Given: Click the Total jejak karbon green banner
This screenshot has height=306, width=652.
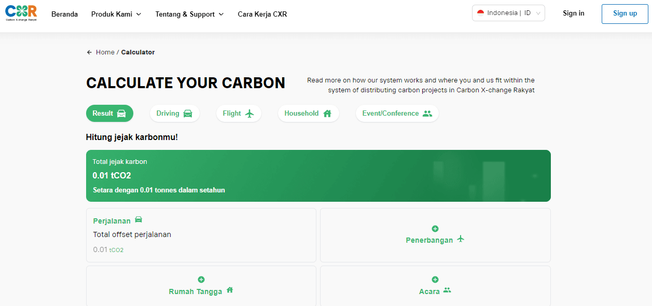Looking at the screenshot, I should pos(318,176).
